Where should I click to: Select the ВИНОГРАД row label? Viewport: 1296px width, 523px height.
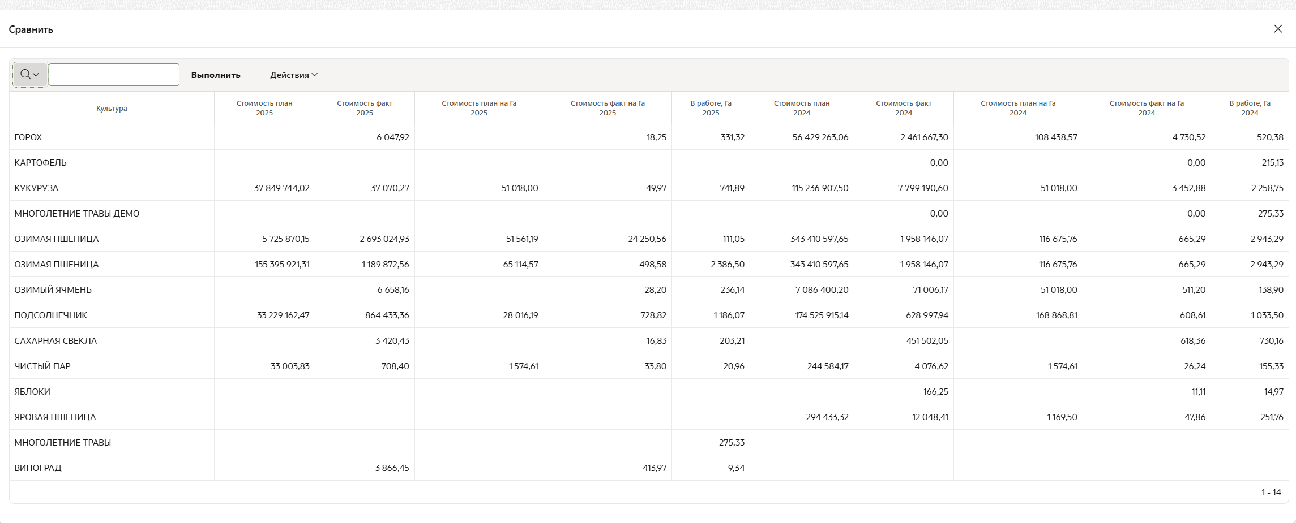[38, 468]
